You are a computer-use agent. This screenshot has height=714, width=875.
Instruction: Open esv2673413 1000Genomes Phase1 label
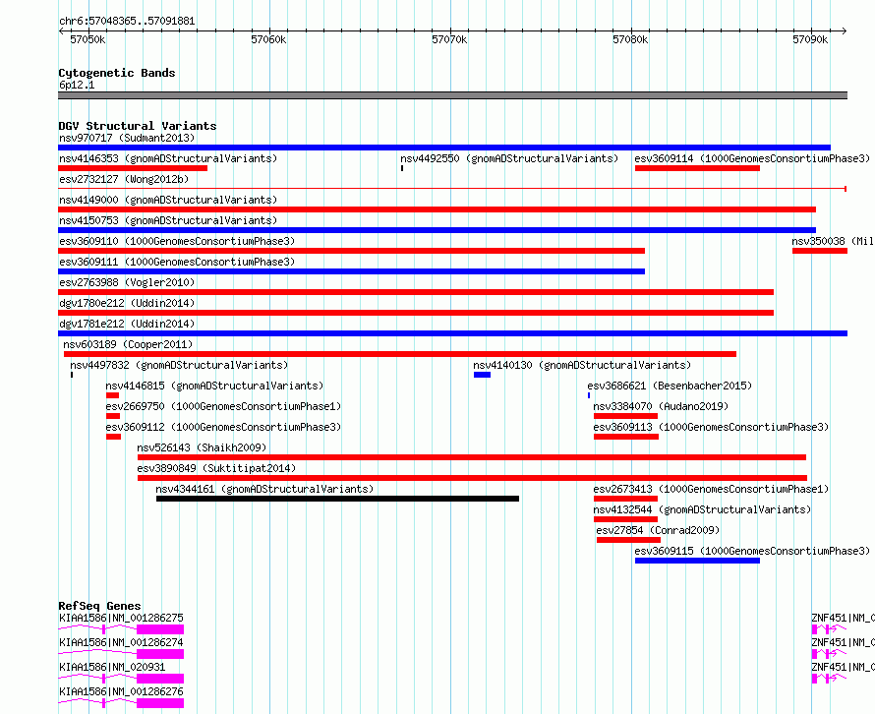point(711,489)
